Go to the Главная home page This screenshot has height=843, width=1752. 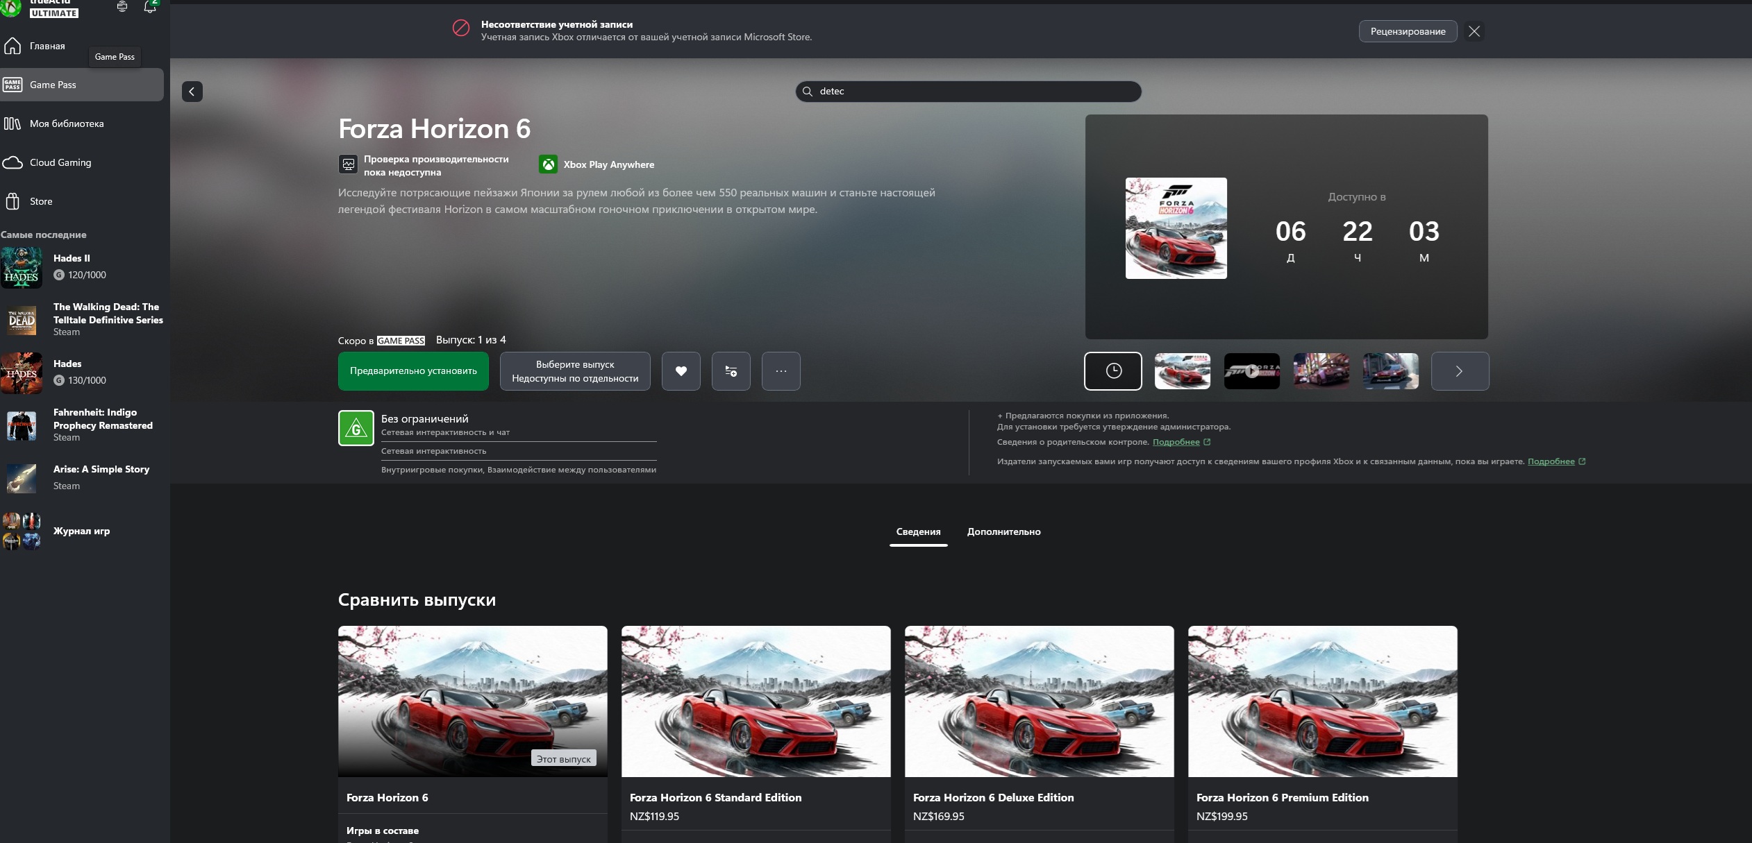pos(82,46)
